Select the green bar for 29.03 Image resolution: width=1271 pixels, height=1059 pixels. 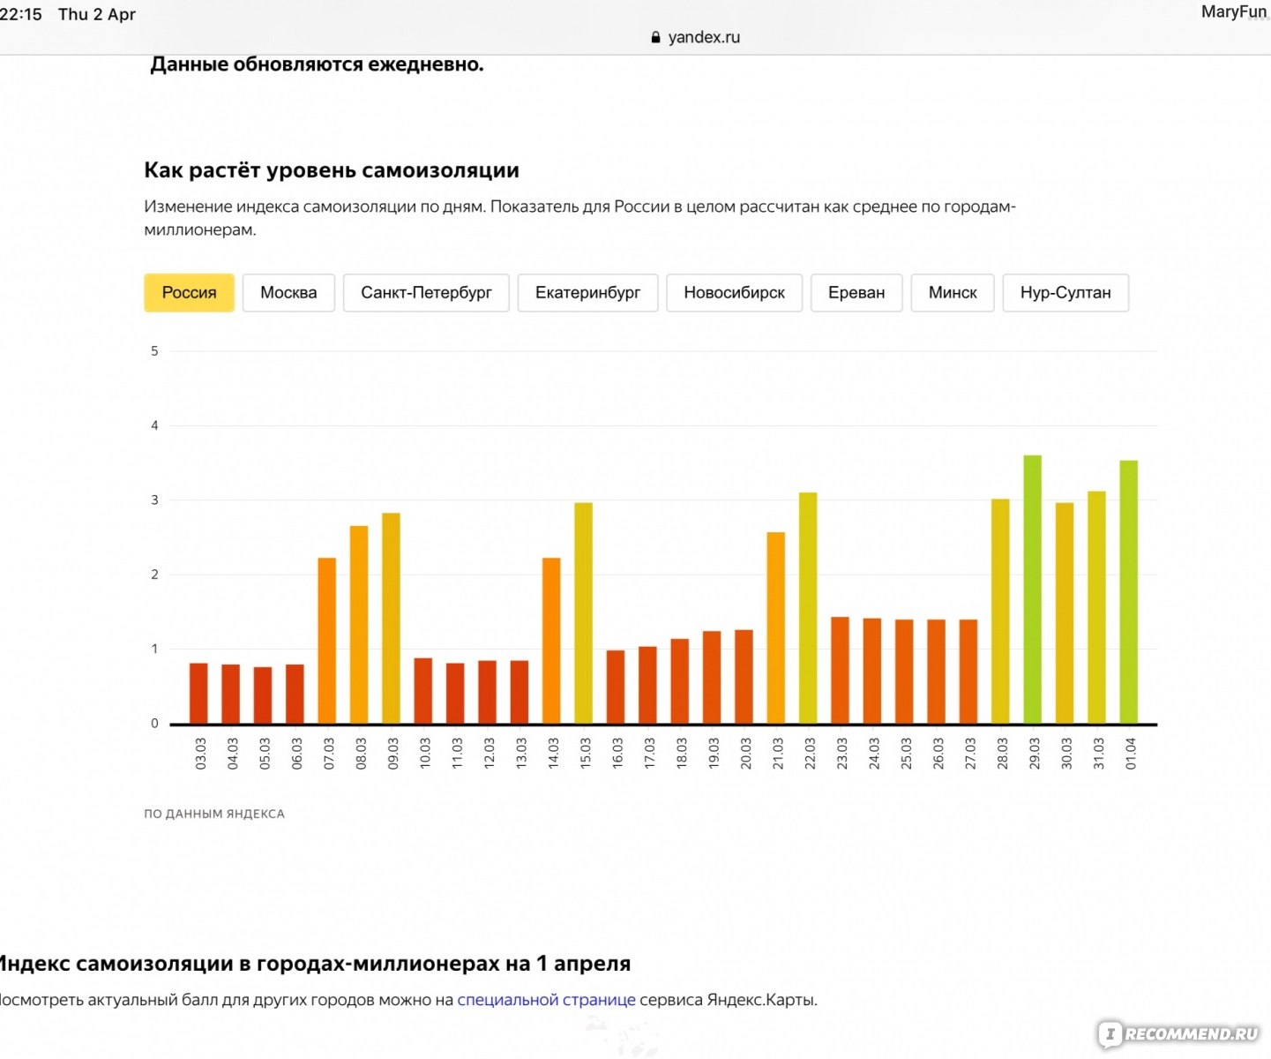pyautogui.click(x=1033, y=590)
